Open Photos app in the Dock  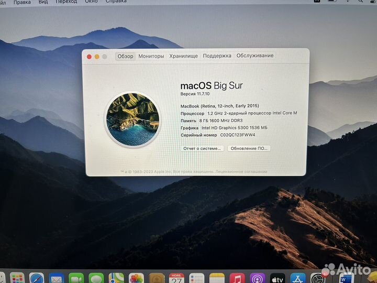pyautogui.click(x=136, y=279)
